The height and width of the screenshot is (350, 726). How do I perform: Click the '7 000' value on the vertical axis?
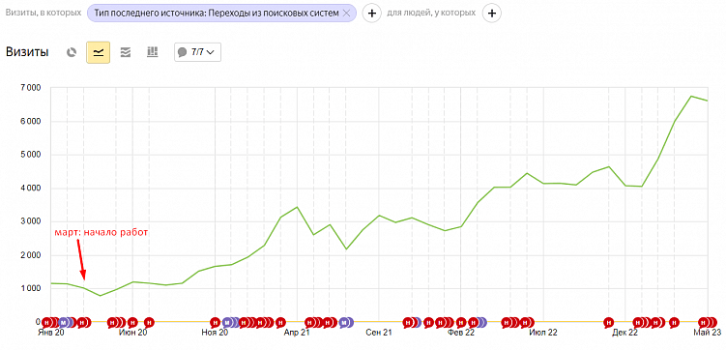tap(31, 87)
